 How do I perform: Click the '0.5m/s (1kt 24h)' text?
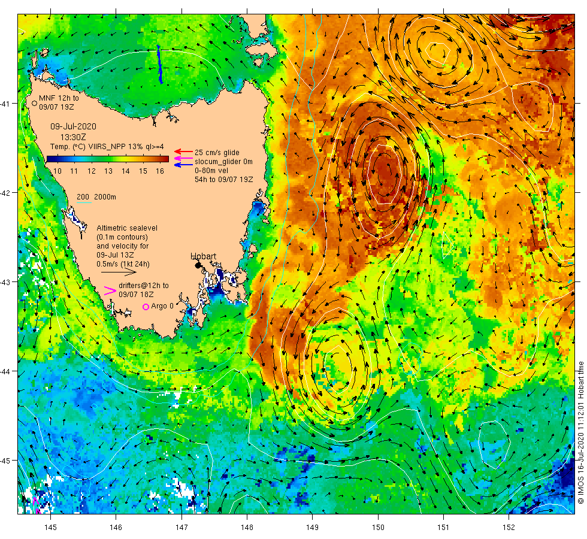coord(123,264)
